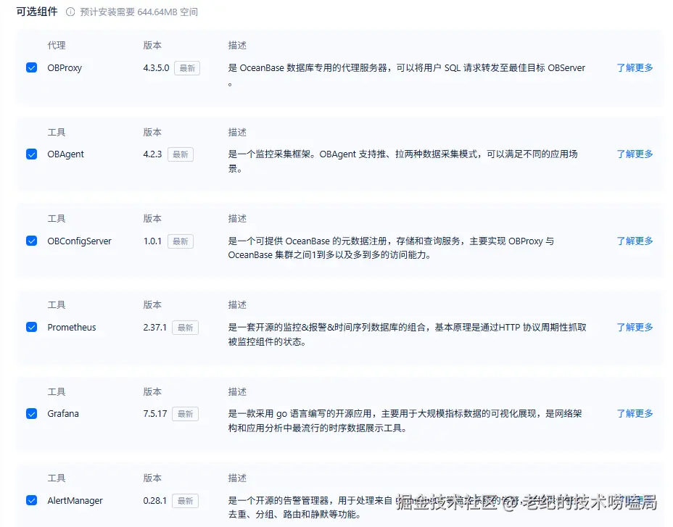Select the OBAgent version 4.2.3
Screen dimensions: 673x527
pyautogui.click(x=152, y=154)
